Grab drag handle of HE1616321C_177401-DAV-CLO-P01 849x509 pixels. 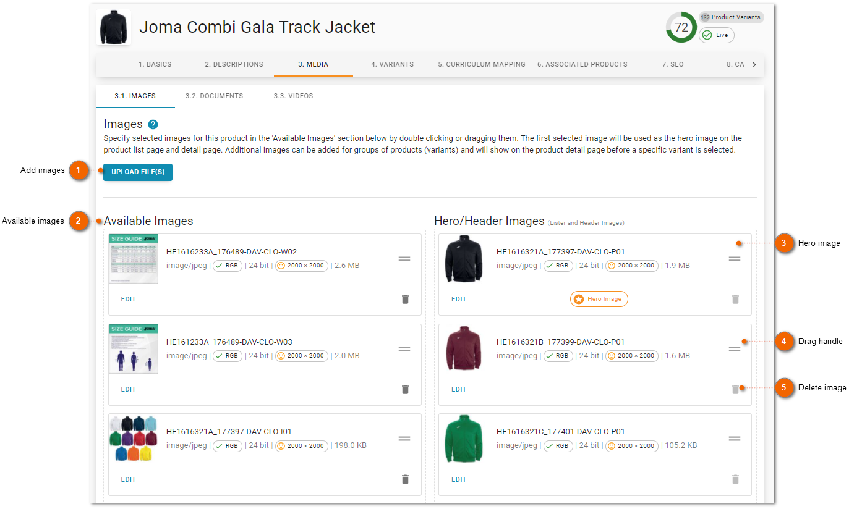(735, 439)
